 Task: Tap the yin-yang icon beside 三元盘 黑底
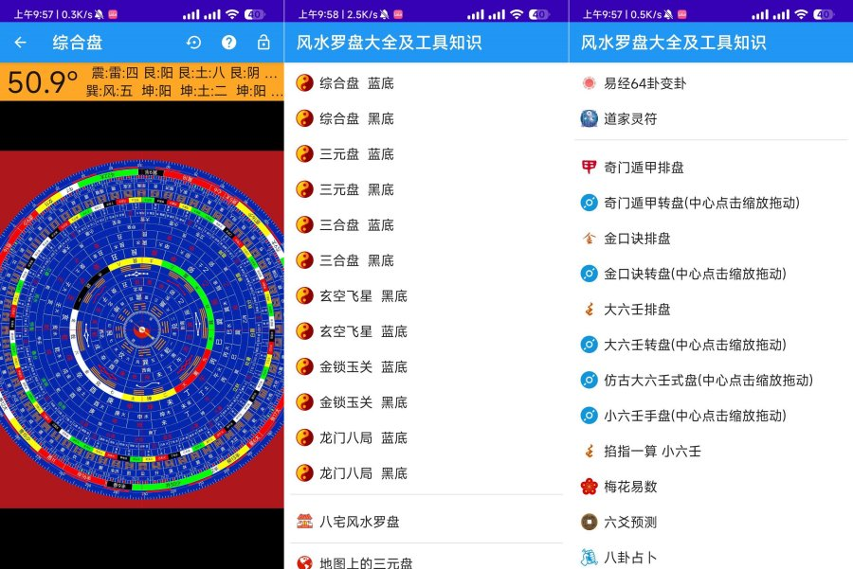click(304, 189)
